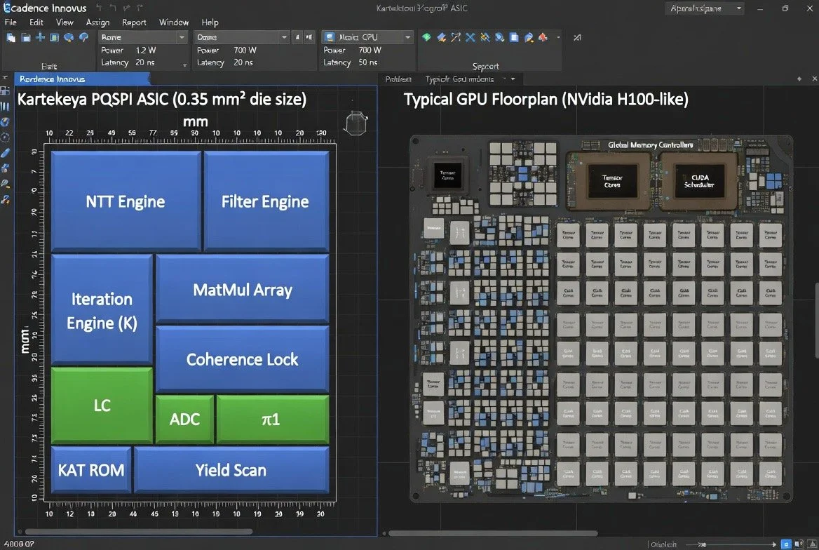Click the diagonal arrows icon at toolbar end
The image size is (819, 550).
point(577,38)
